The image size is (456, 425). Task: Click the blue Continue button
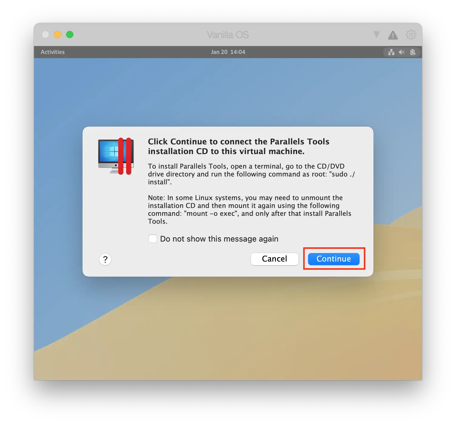[x=334, y=259]
